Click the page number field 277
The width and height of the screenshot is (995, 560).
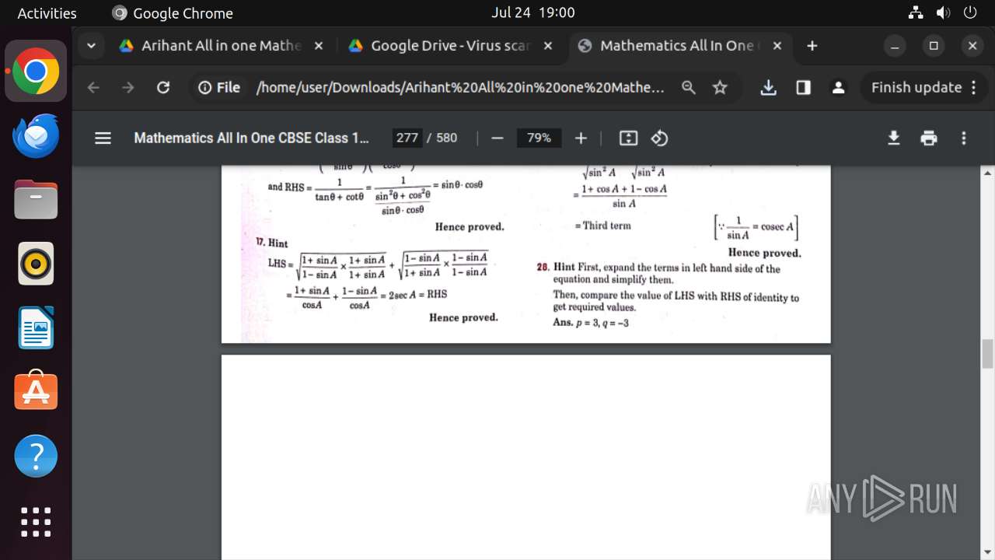407,138
